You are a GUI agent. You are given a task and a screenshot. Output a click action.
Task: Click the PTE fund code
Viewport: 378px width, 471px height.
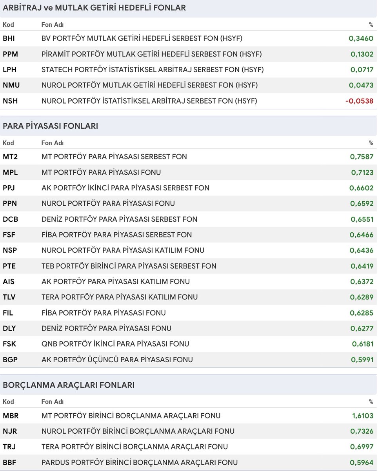point(9,266)
